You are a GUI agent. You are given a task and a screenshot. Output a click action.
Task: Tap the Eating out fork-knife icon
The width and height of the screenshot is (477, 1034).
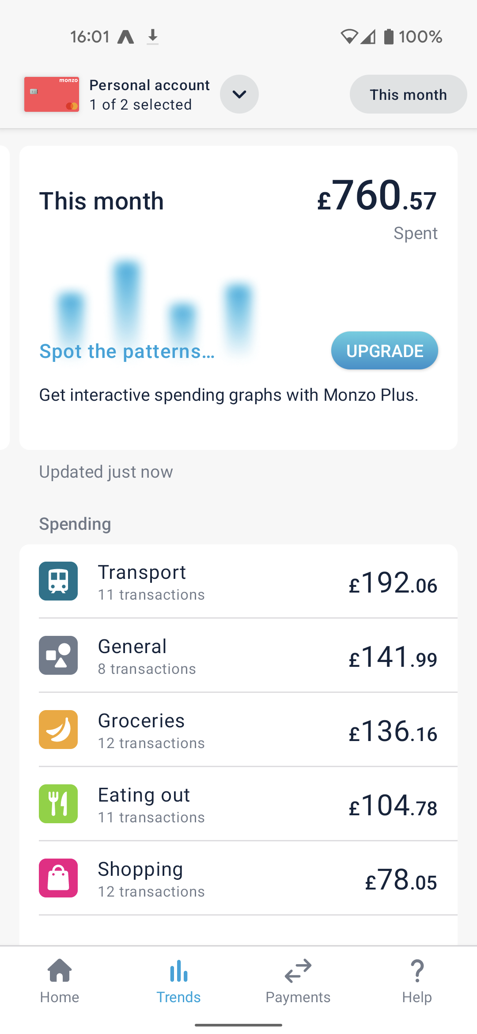coord(58,804)
